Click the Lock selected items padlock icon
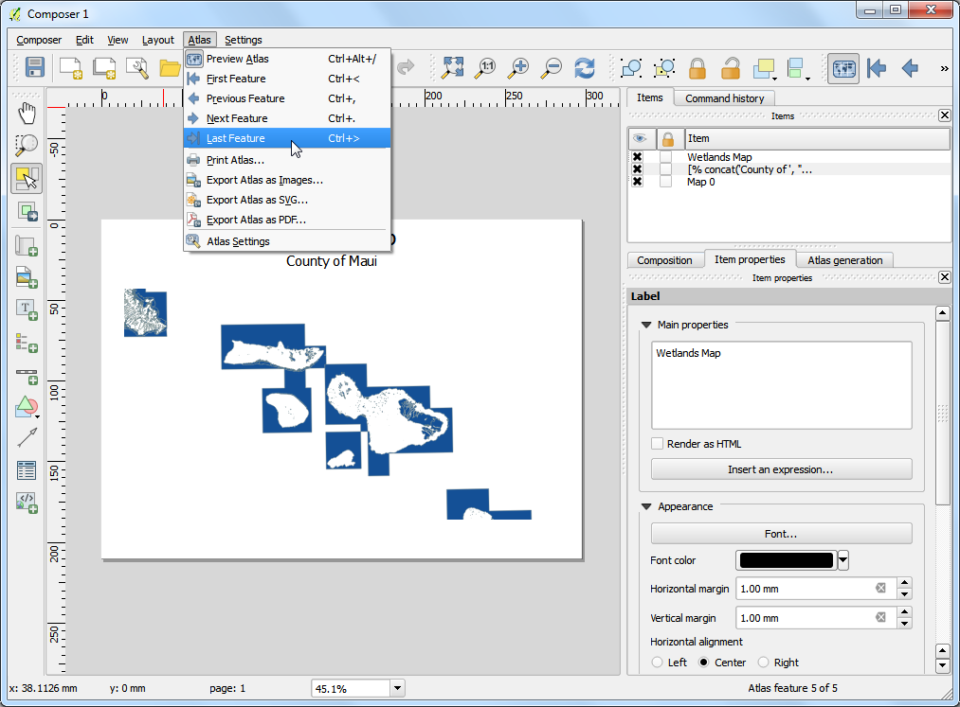Screen dimensions: 960x707 point(697,68)
